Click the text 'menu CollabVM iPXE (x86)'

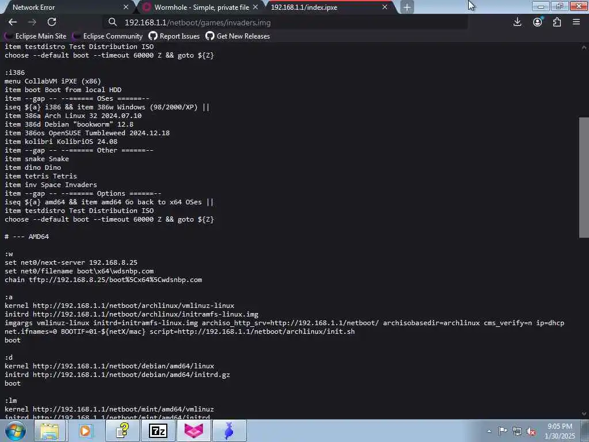52,81
